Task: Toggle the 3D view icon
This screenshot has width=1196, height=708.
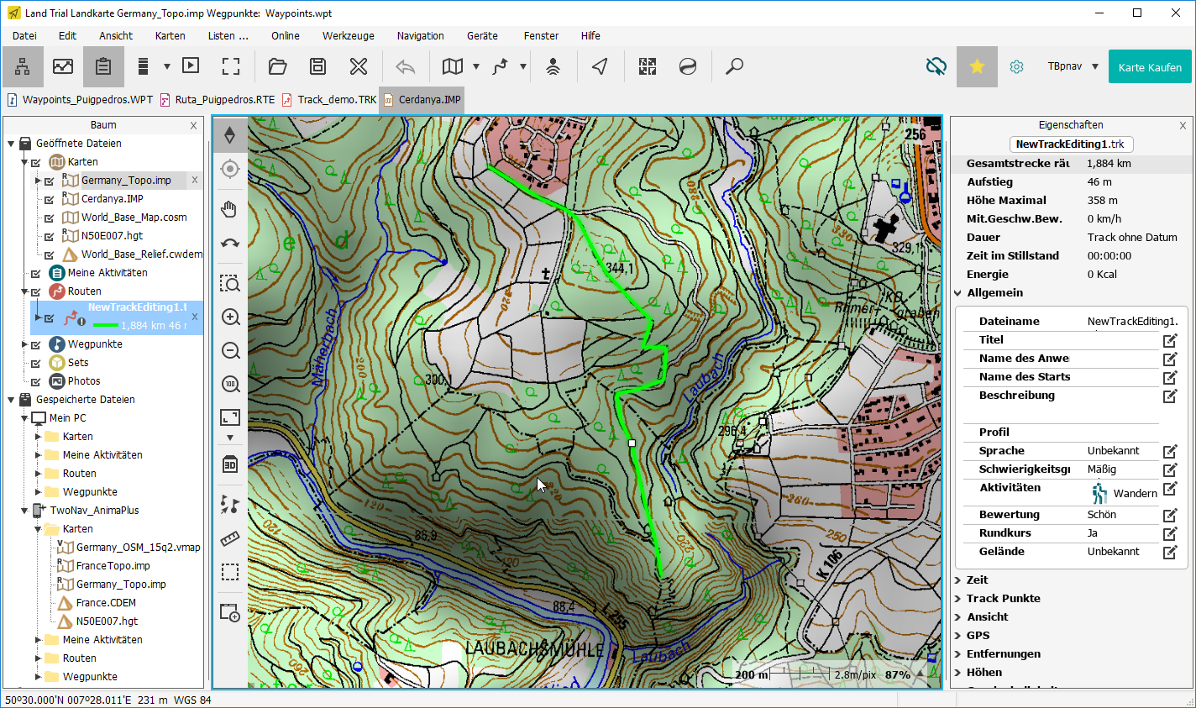Action: [x=230, y=464]
